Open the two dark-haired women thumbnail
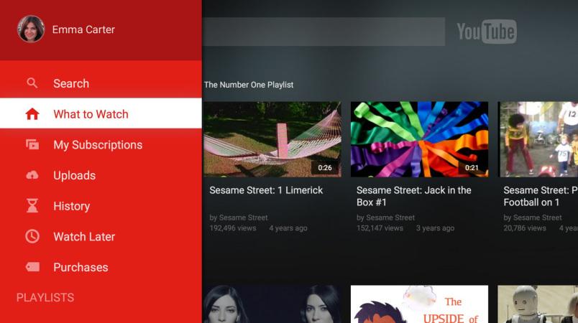This screenshot has width=578, height=323. (272, 304)
